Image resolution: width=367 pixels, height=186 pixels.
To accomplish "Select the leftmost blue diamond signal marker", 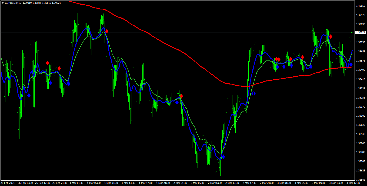I will click(x=29, y=95).
